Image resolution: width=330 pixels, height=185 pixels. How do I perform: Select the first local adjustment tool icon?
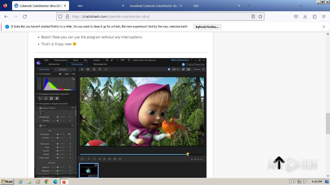click(x=40, y=98)
